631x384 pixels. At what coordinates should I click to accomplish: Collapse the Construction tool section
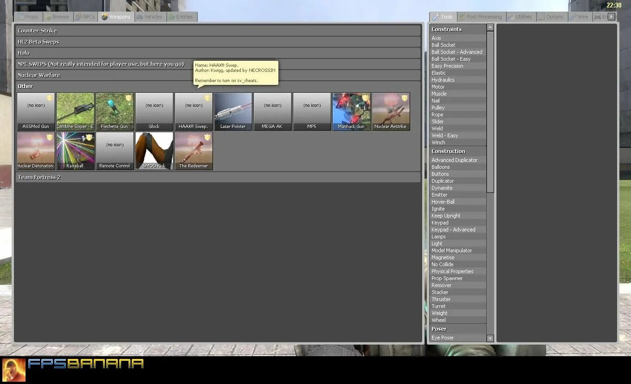(x=458, y=151)
